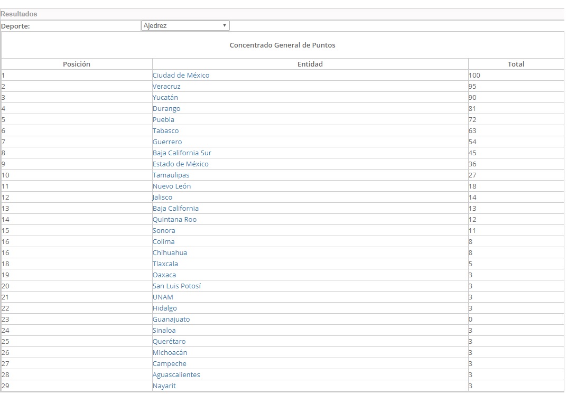Screen dimensions: 567x394
Task: Click the Estado de México link
Action: [180, 164]
